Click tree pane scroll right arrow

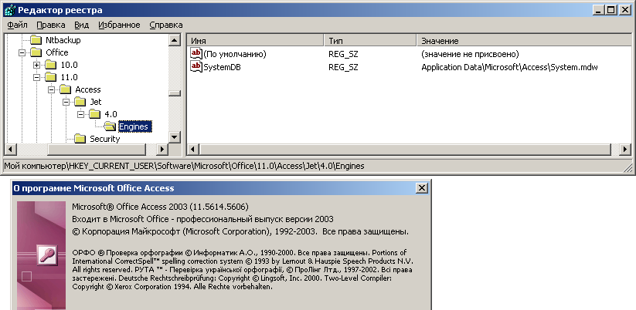pos(162,150)
